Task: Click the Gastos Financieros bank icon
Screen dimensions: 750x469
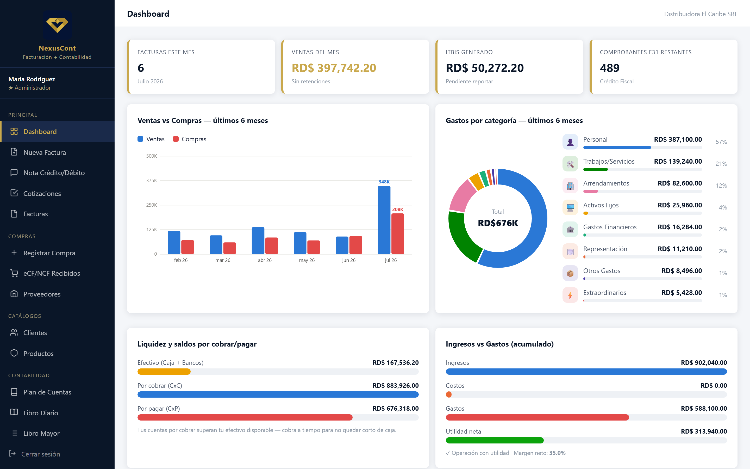Action: (570, 229)
